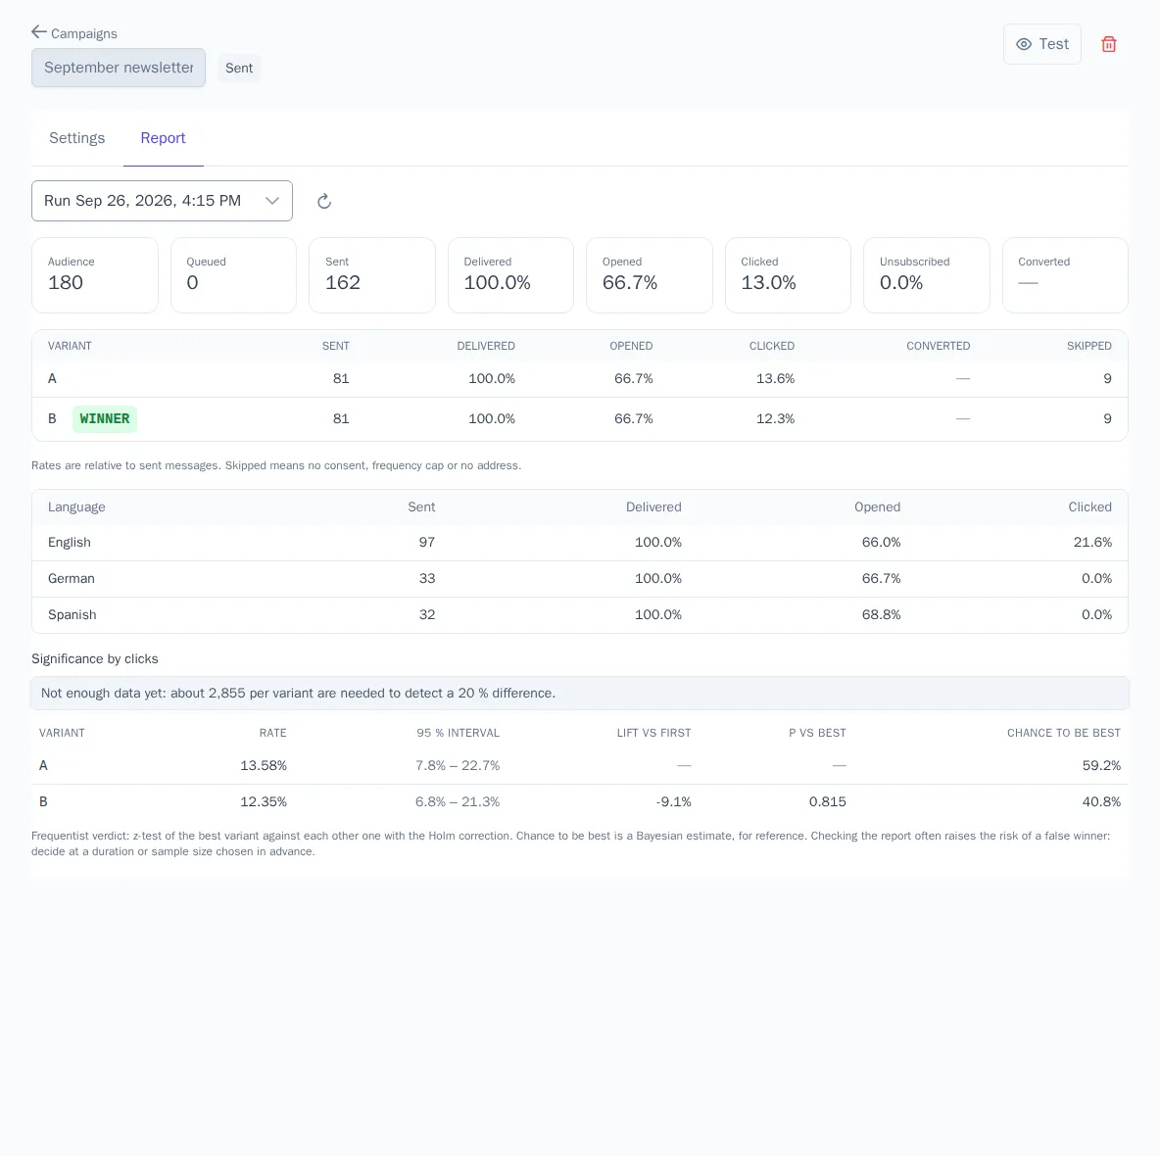Click the refresh report icon

324,201
